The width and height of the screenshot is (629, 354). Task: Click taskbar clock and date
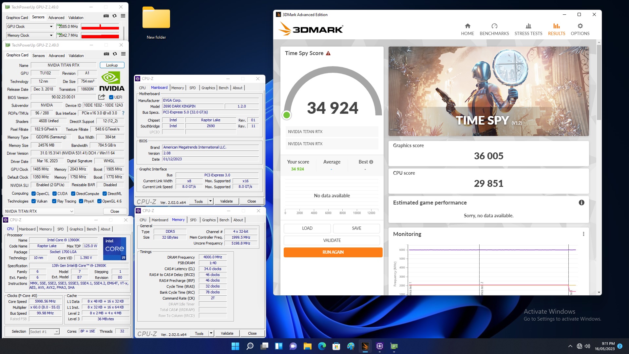pos(605,346)
